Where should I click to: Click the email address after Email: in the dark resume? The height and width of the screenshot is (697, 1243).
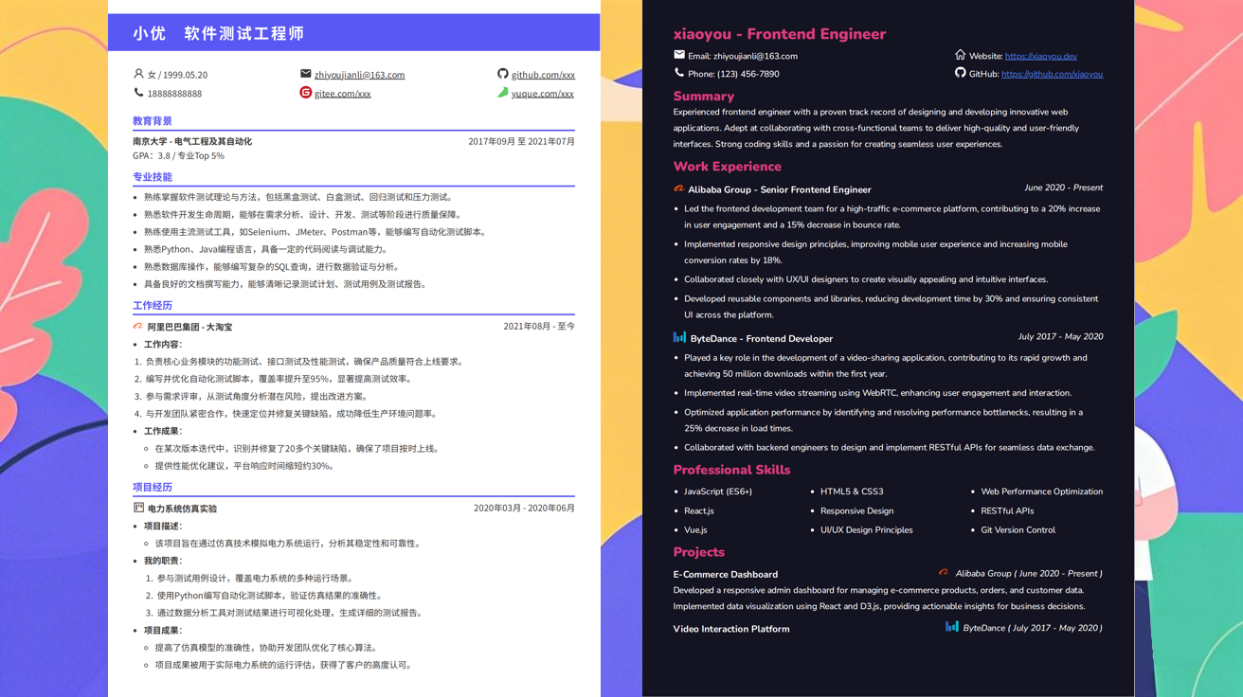(x=755, y=56)
